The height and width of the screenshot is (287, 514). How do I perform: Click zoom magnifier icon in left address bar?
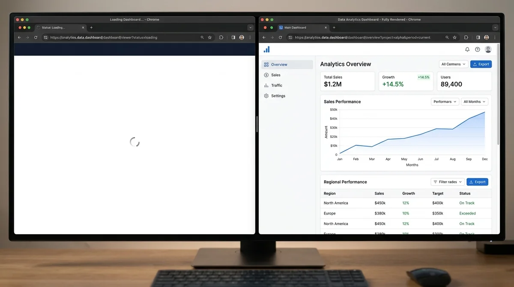pyautogui.click(x=202, y=38)
